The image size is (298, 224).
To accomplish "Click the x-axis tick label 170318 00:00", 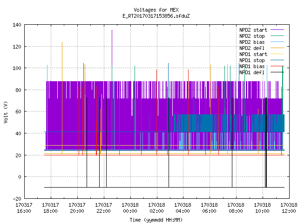I will click(130, 208).
